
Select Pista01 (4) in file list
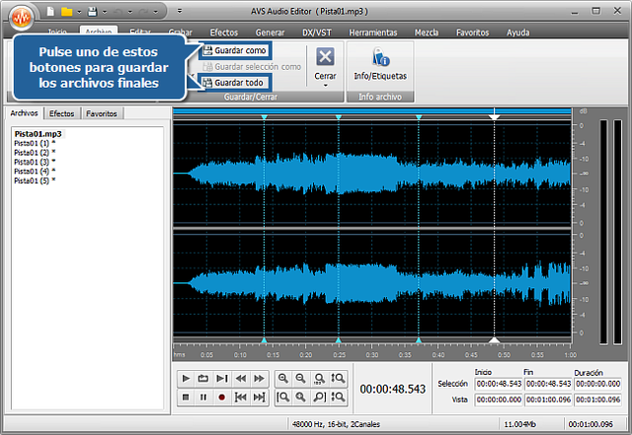[35, 172]
